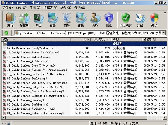Click the mp3 icon of 01_Daddy Yankee_Talento De Barrio
Screen dimensions: 168x125
coord(4,113)
